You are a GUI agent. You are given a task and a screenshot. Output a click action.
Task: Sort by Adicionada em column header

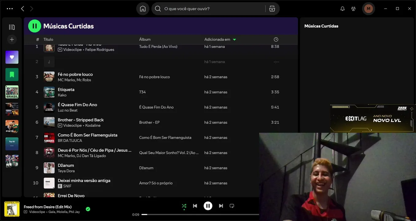(x=217, y=39)
